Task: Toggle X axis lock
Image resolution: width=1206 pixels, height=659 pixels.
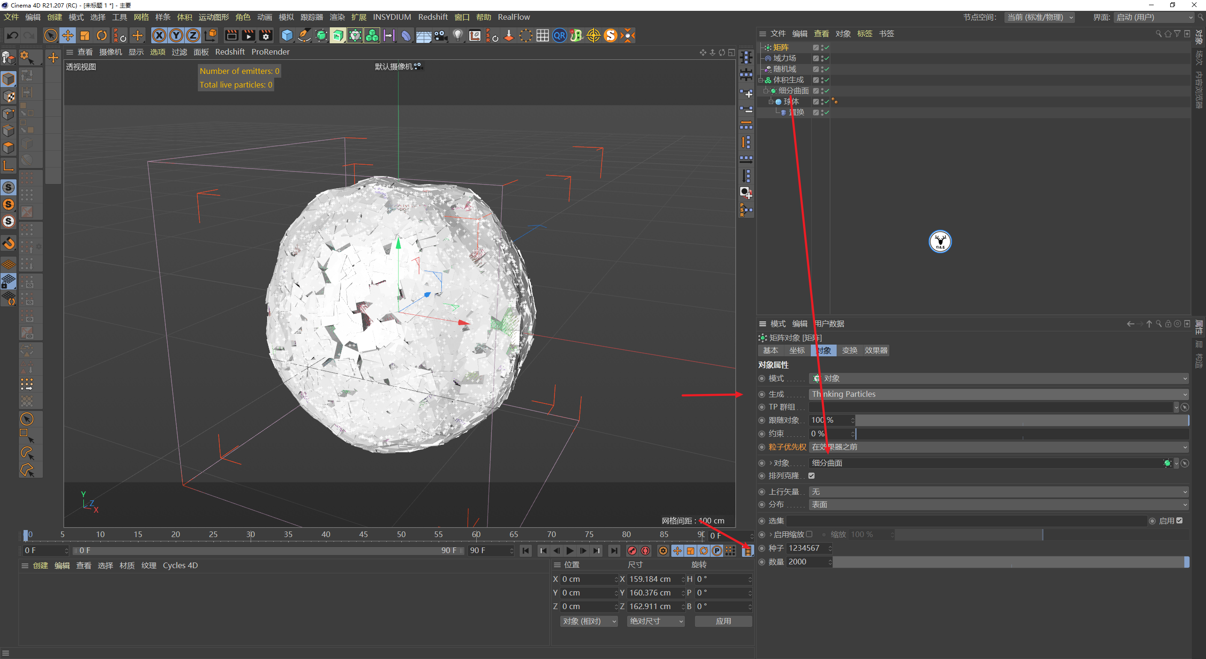Action: click(x=159, y=35)
